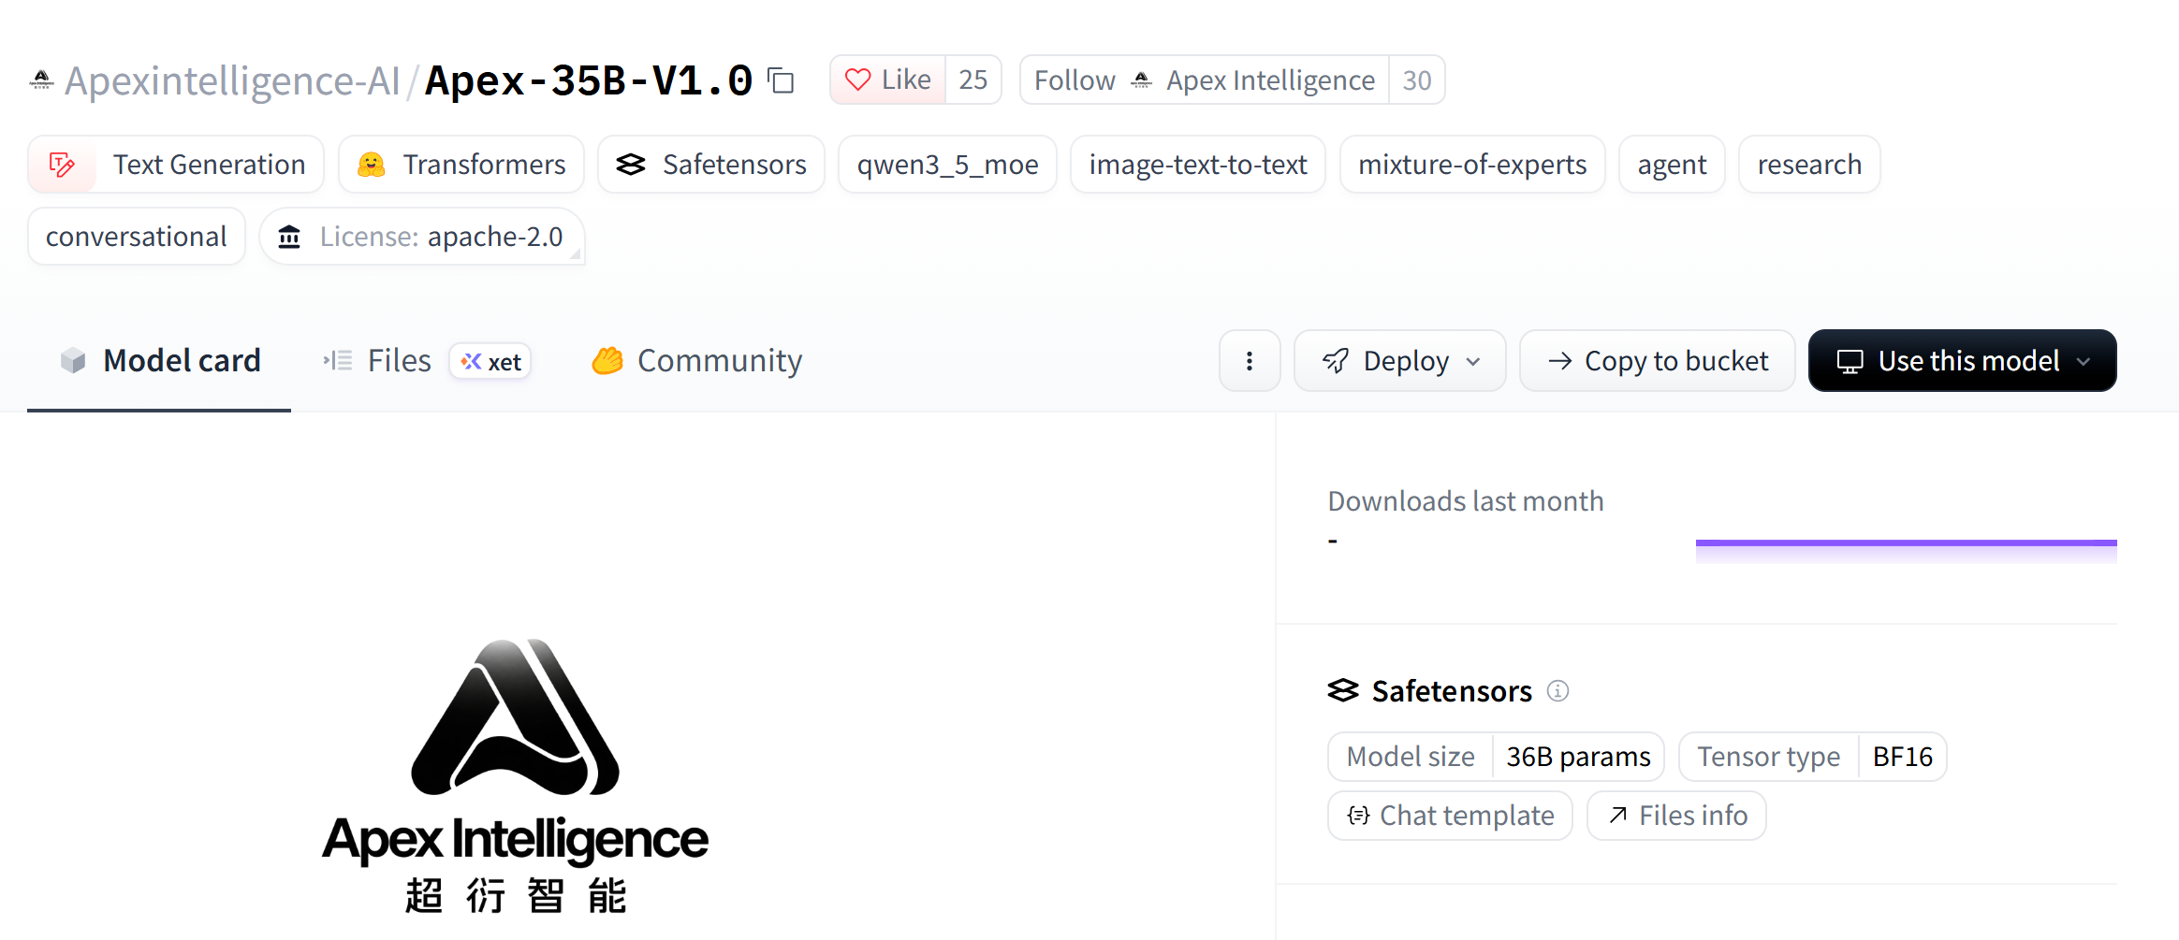Copy model name with the copy icon
Screen dimensions: 2179x940
781,80
